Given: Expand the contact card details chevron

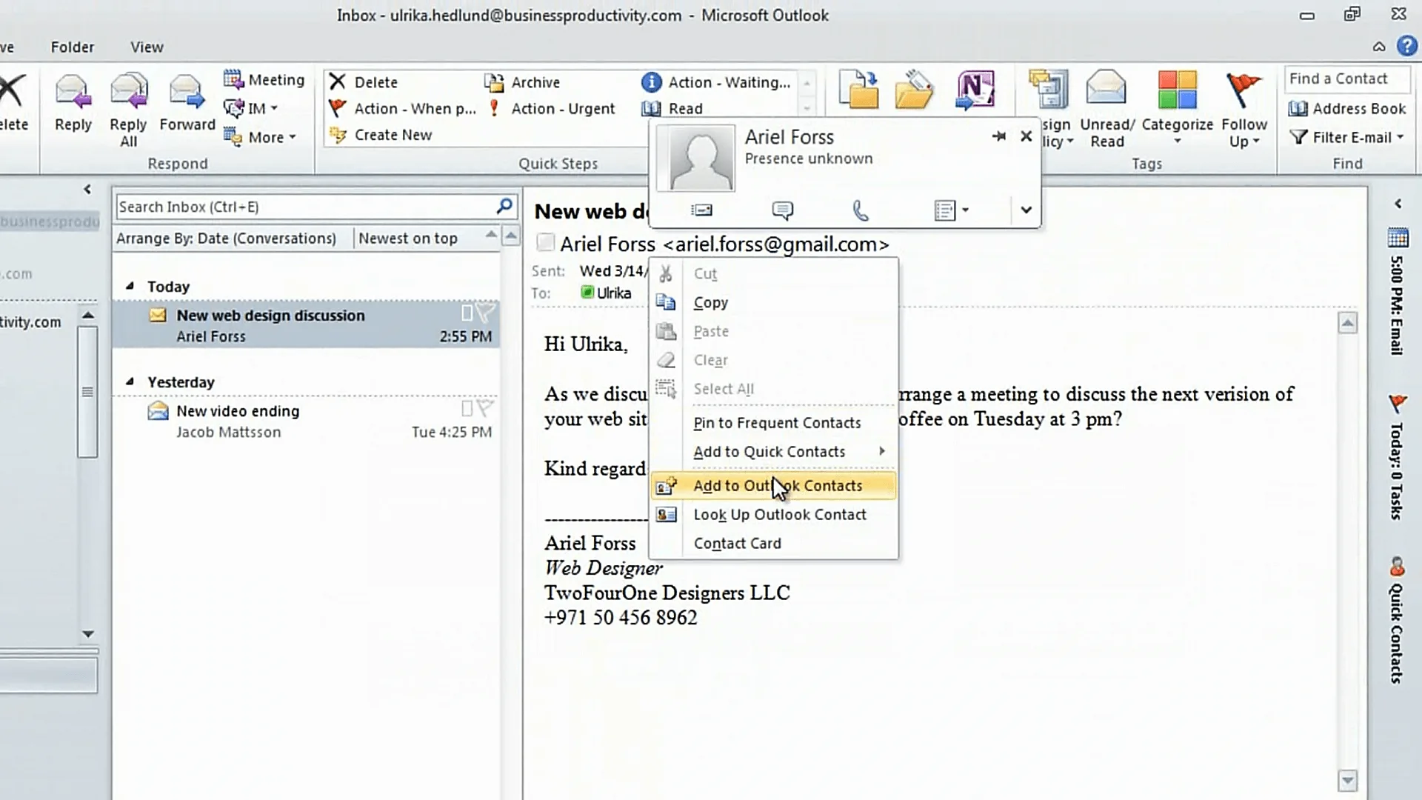Looking at the screenshot, I should (1026, 210).
